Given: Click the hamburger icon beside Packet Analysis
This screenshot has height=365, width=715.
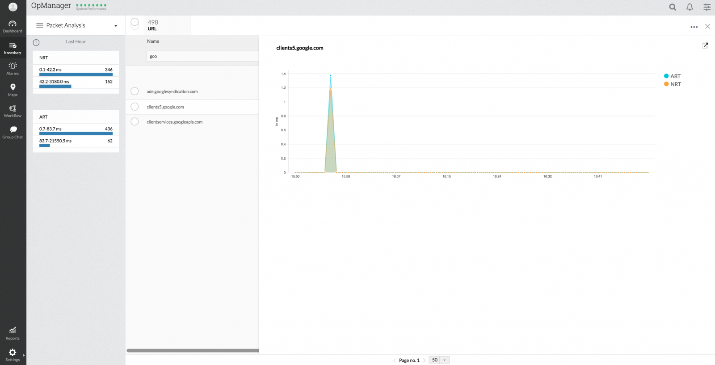Looking at the screenshot, I should click(x=40, y=25).
